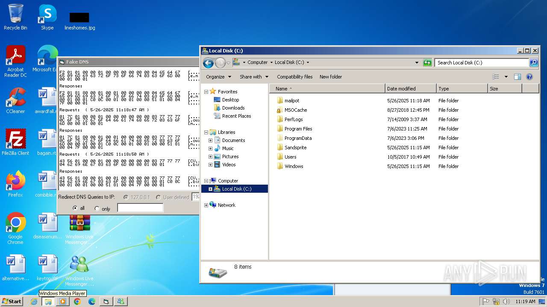
Task: Select the ProgramData folder
Action: tap(298, 138)
